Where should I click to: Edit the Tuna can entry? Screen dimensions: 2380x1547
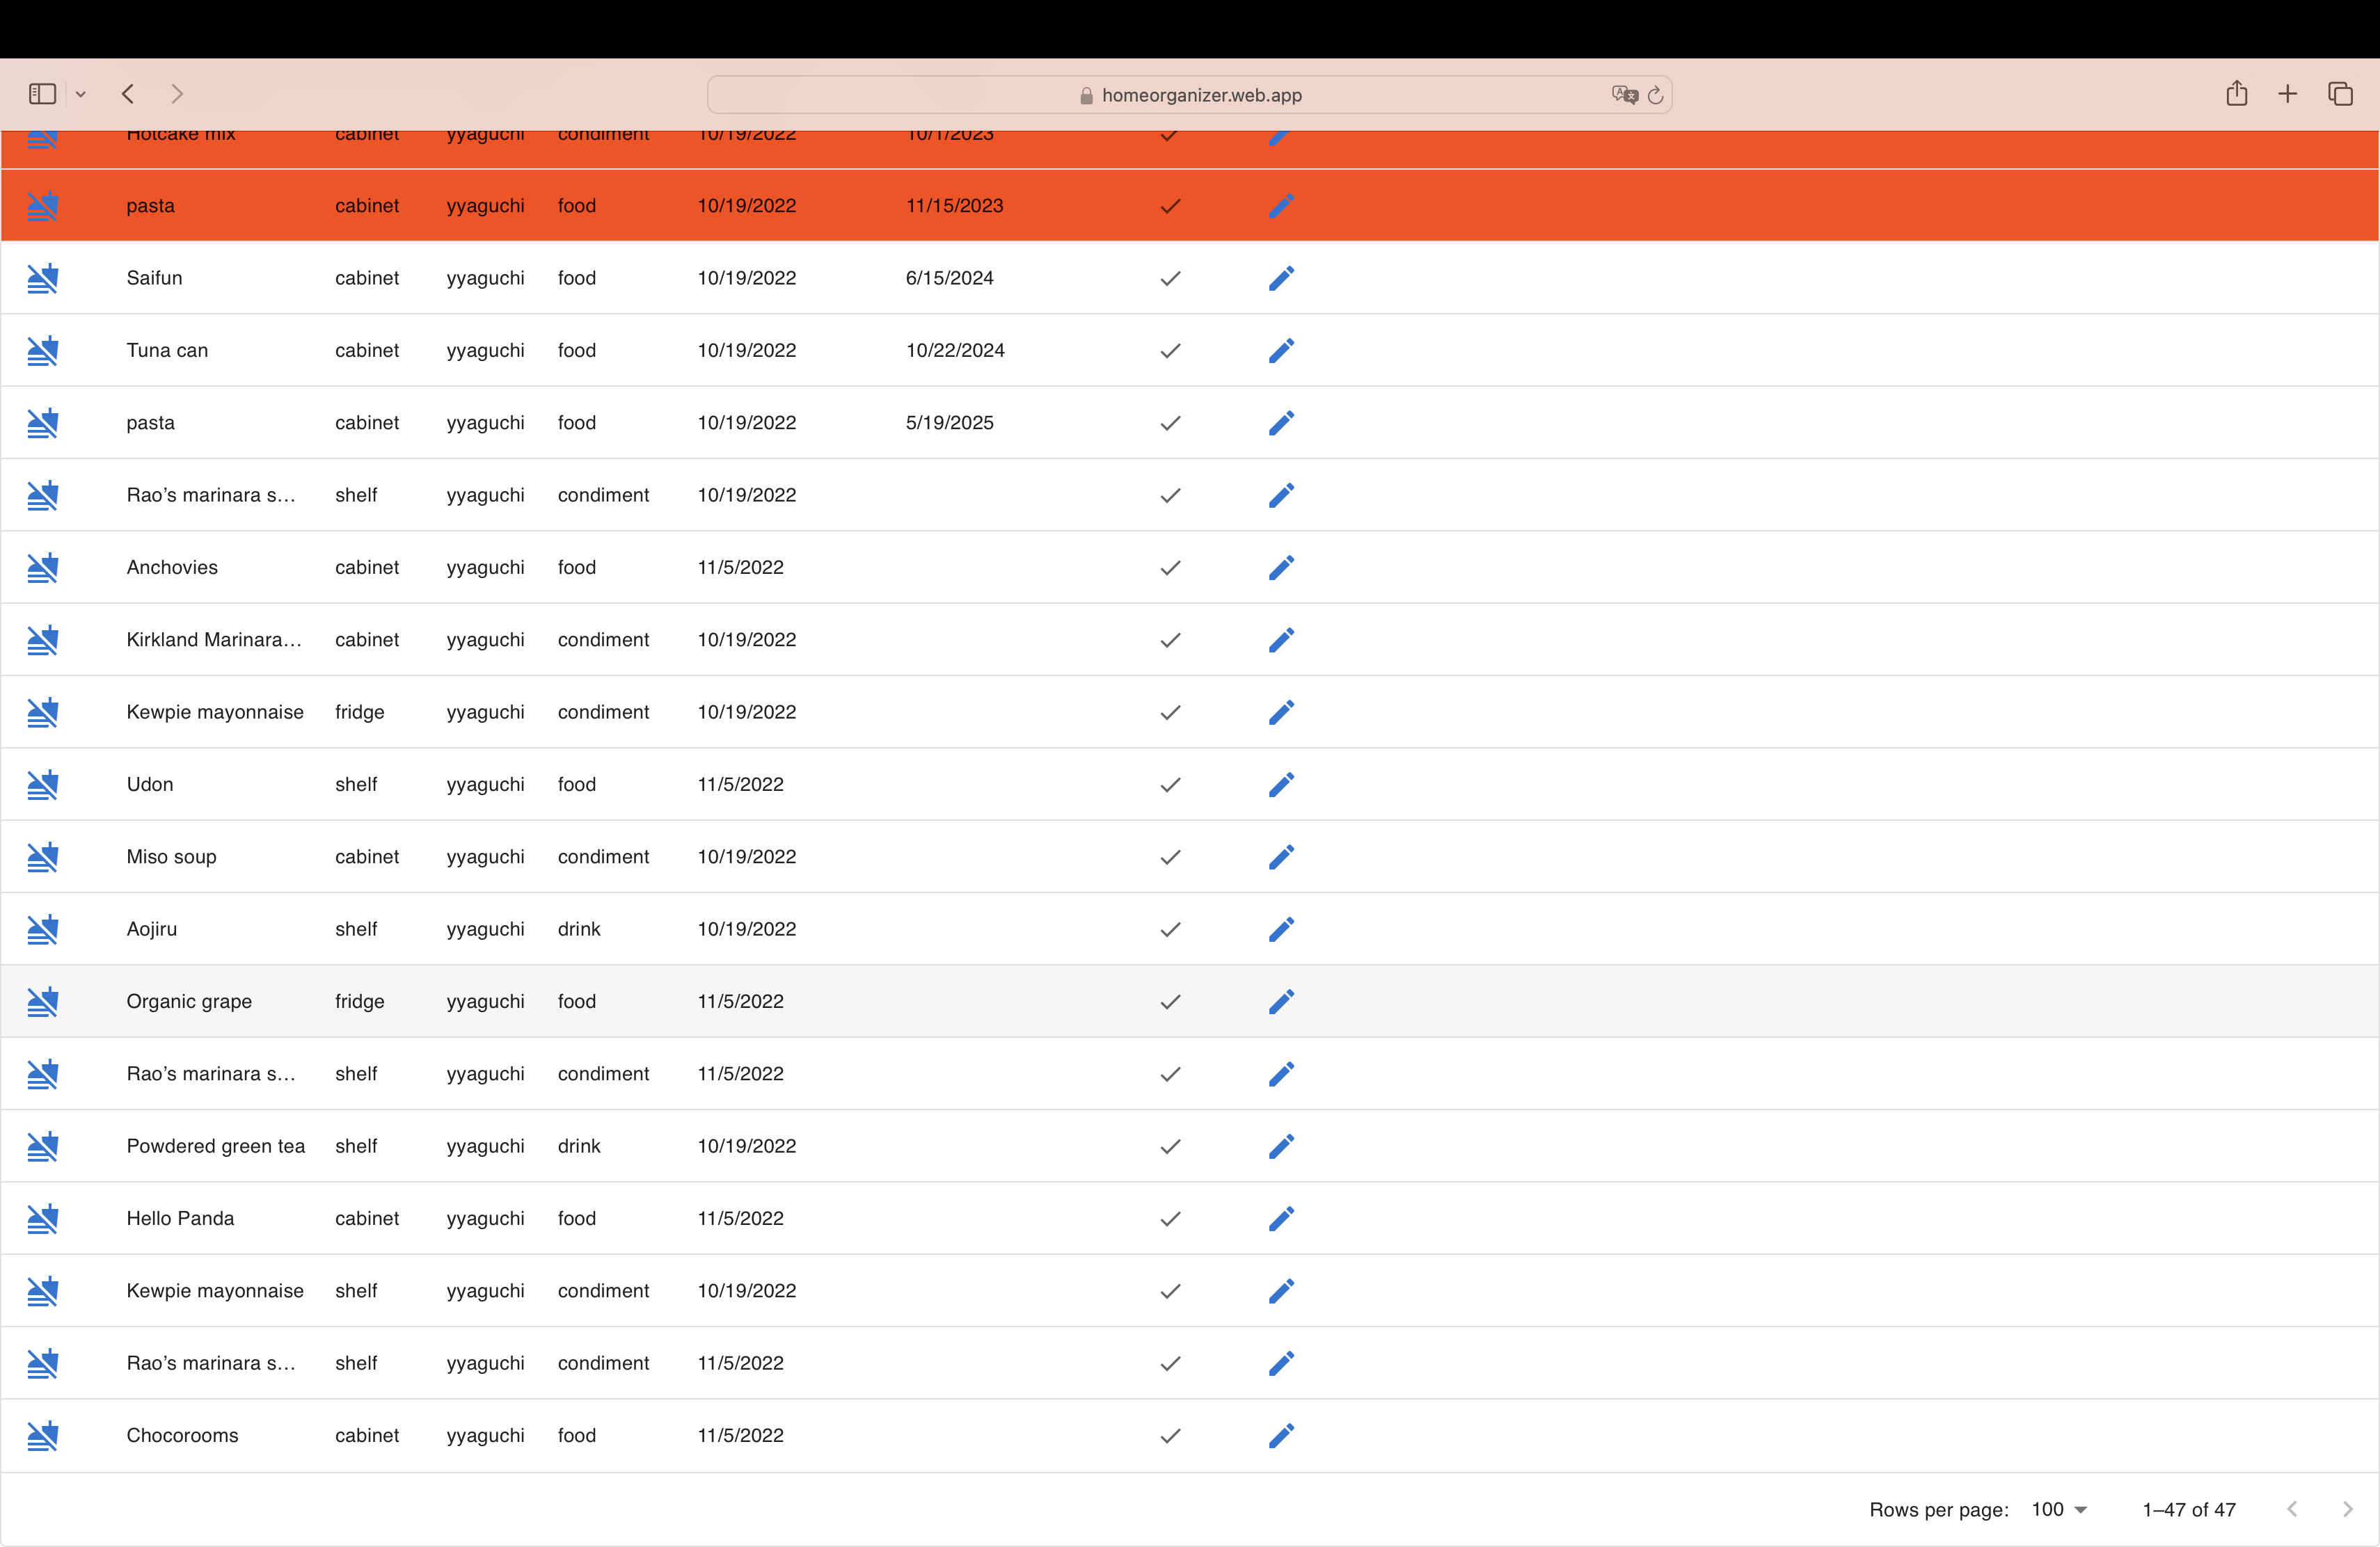pos(1281,351)
